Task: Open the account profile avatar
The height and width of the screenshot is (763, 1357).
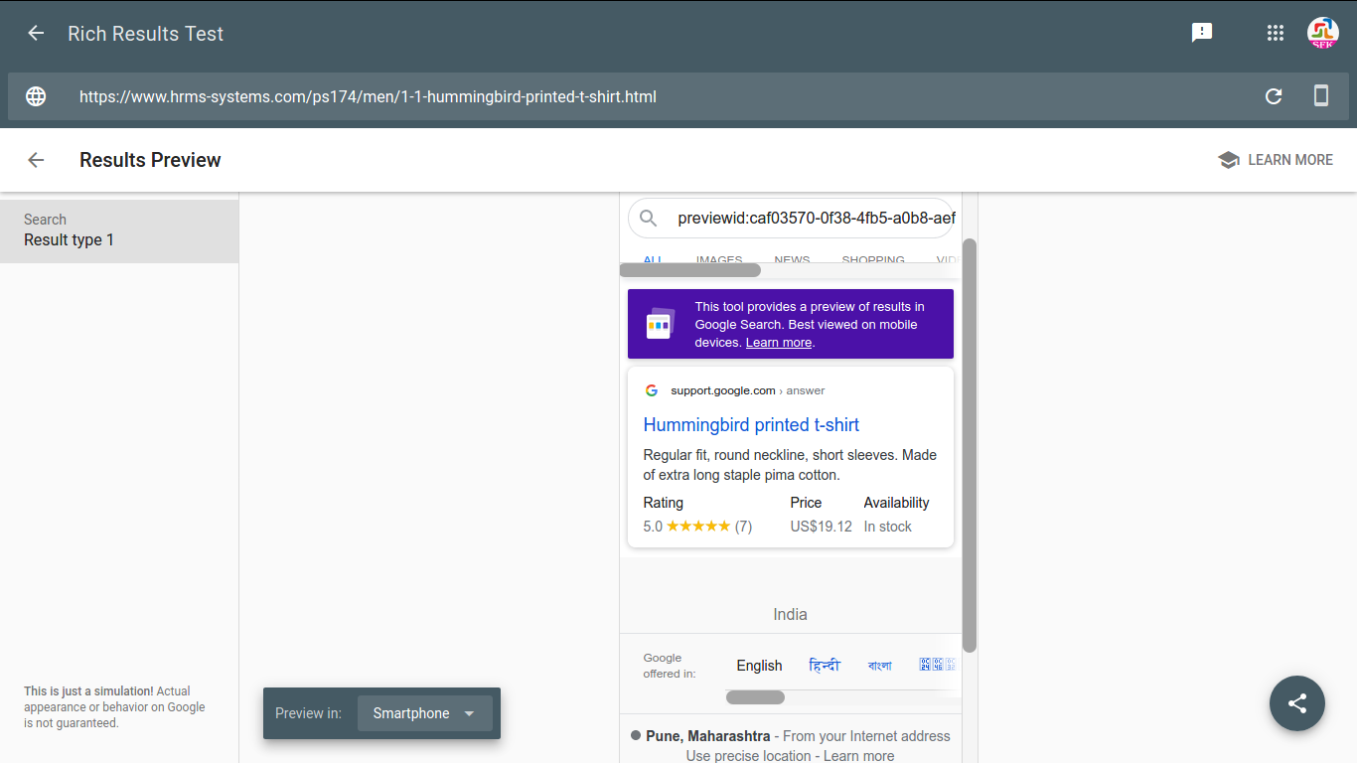Action: click(1323, 33)
